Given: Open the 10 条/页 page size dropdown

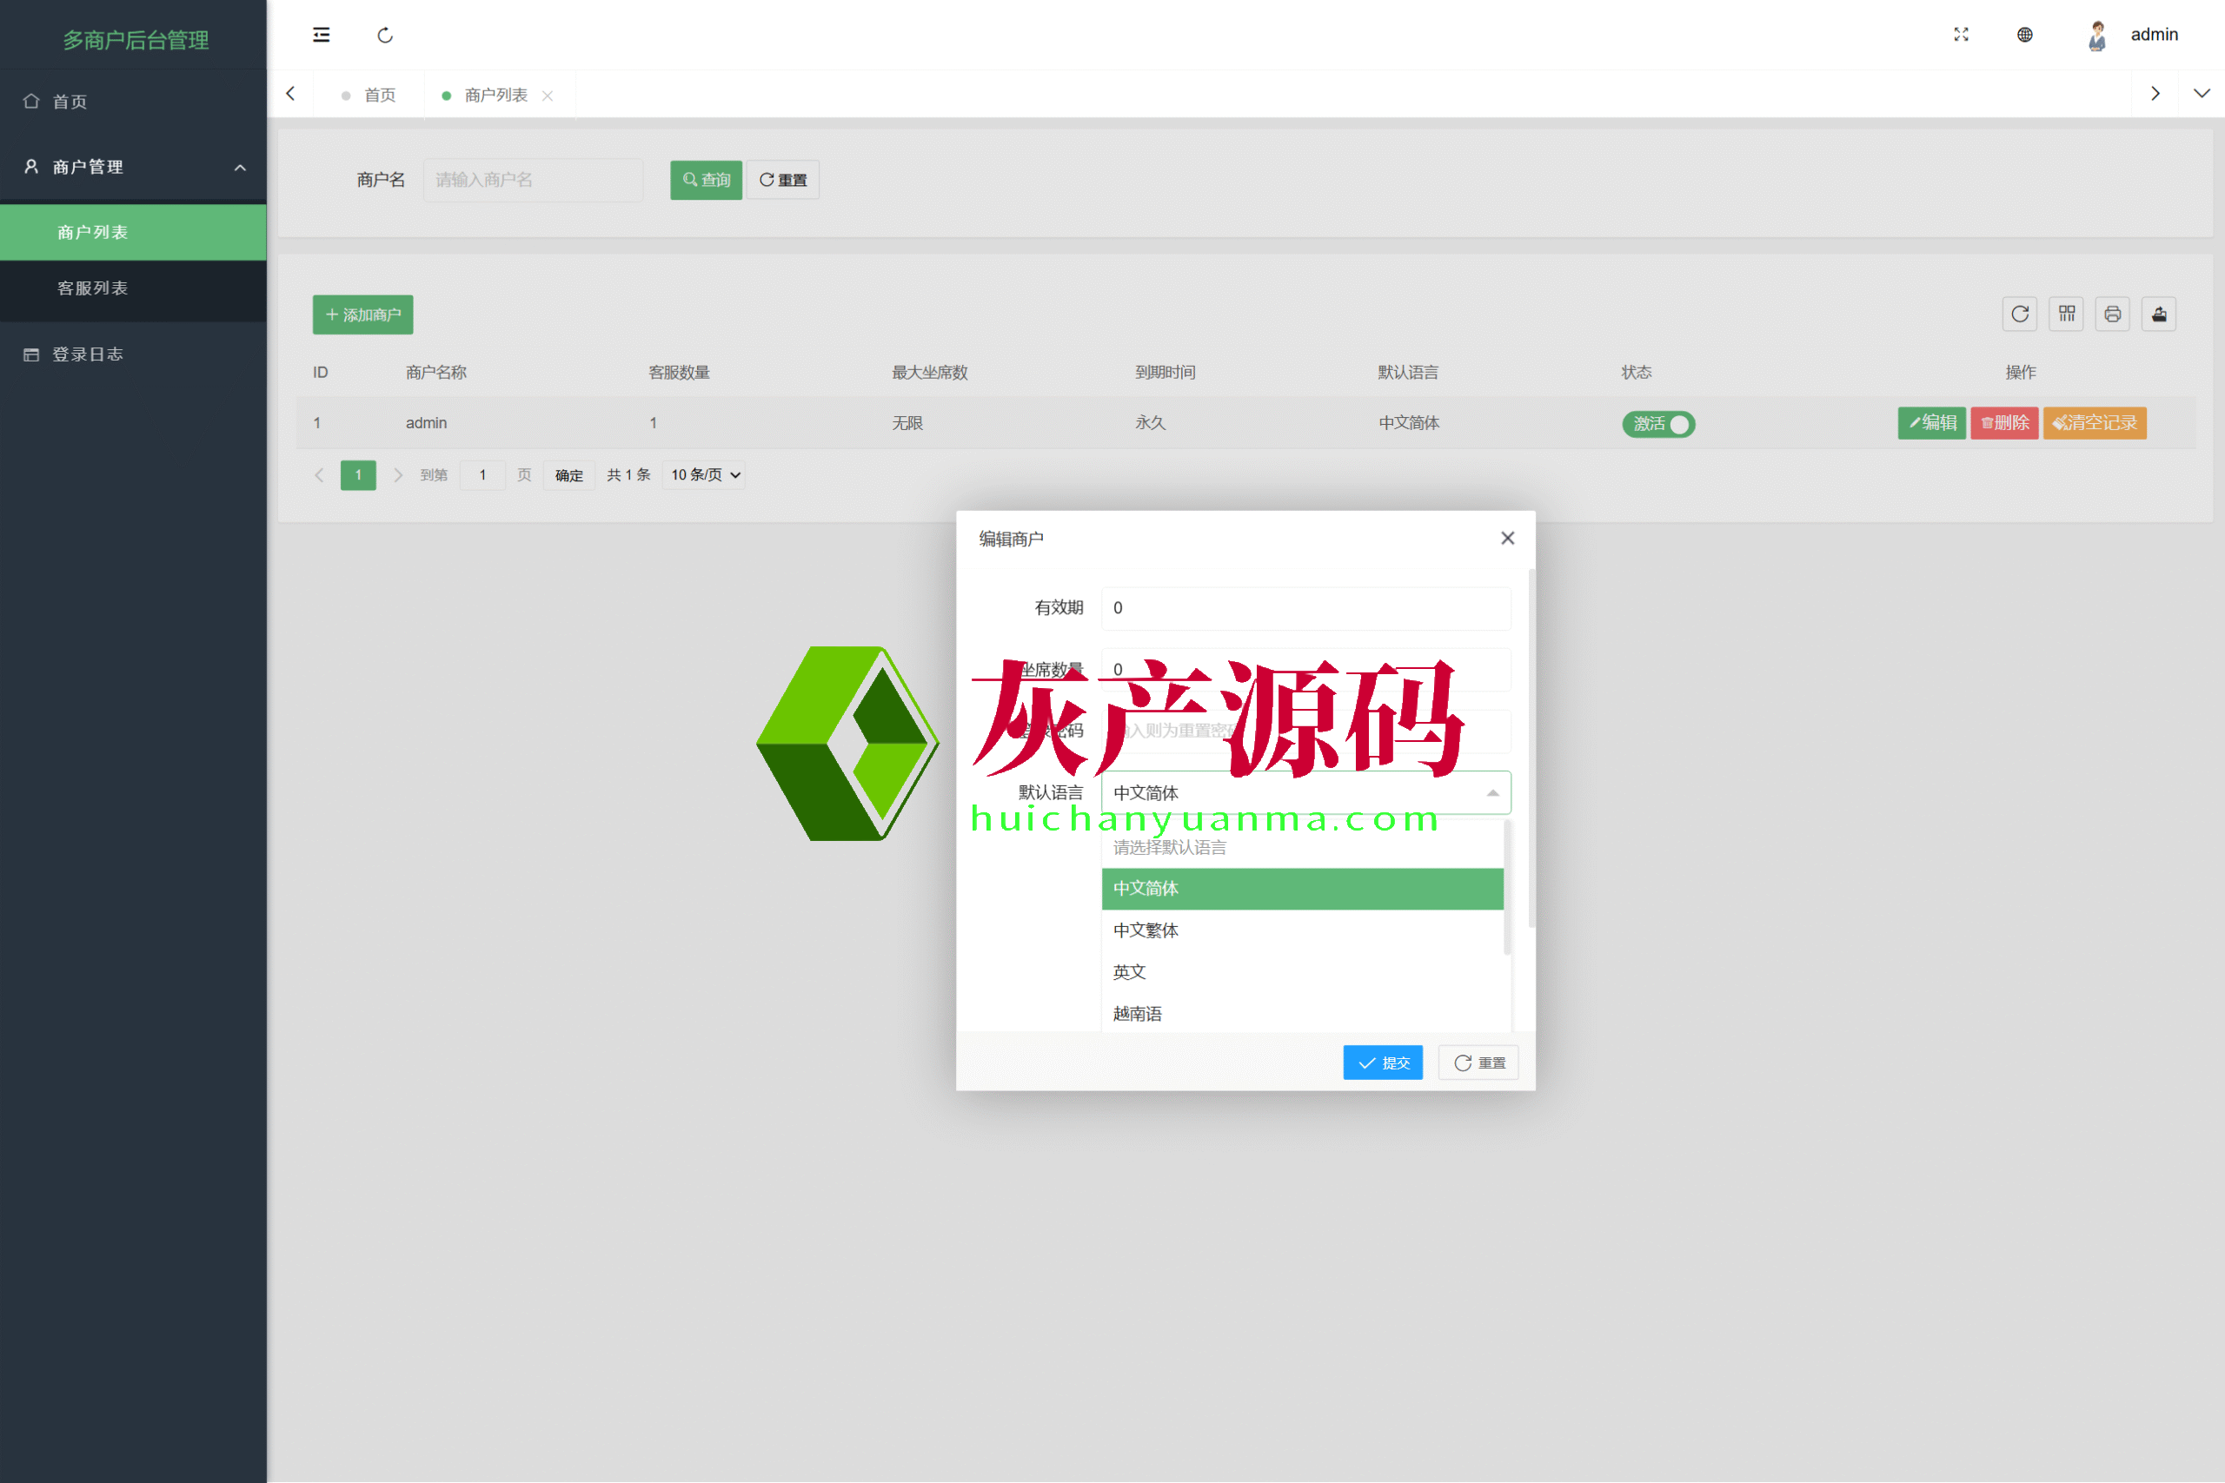Looking at the screenshot, I should 705,475.
